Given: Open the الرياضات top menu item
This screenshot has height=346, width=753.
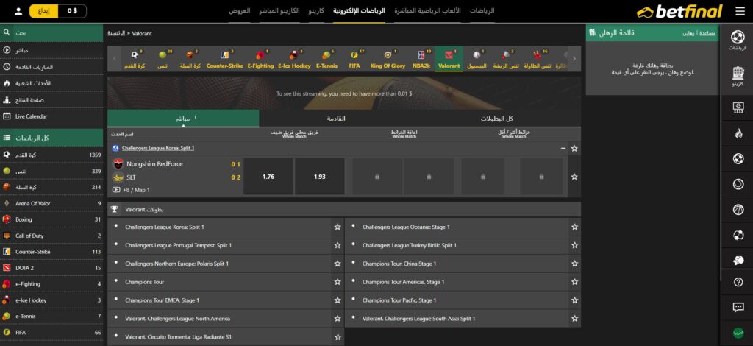Looking at the screenshot, I should tap(482, 10).
